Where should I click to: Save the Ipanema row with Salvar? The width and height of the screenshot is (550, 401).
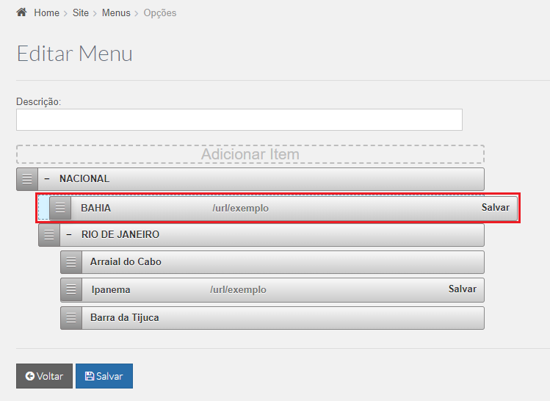[x=463, y=289]
